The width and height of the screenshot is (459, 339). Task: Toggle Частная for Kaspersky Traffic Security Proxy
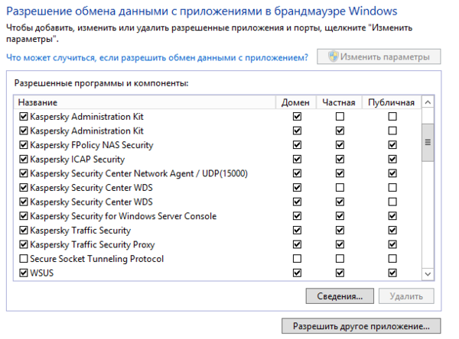pos(340,245)
